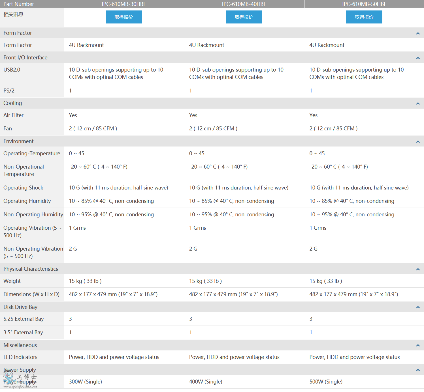Collapse the Front I/O Interface section chevron
Image resolution: width=424 pixels, height=392 pixels.
point(418,58)
